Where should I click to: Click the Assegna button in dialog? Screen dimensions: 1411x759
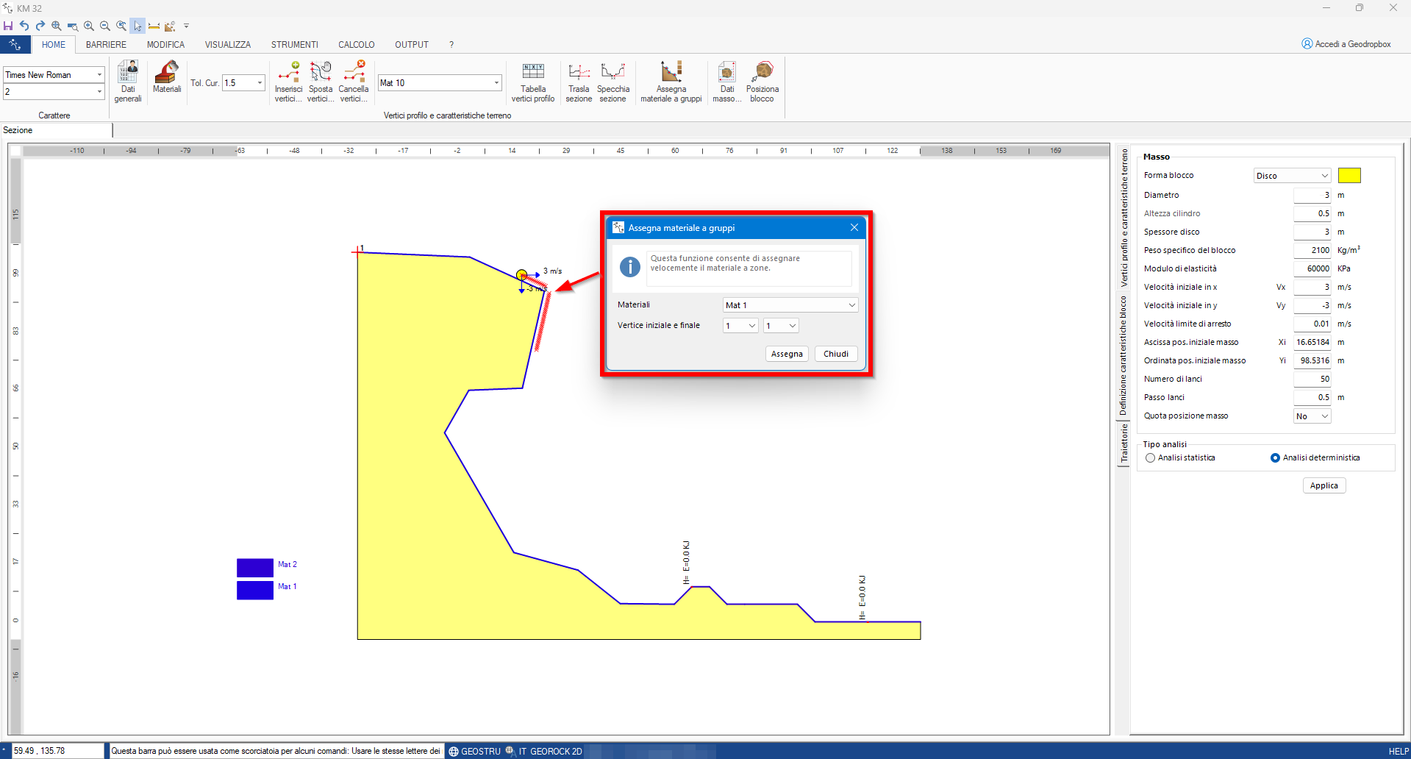(x=787, y=354)
